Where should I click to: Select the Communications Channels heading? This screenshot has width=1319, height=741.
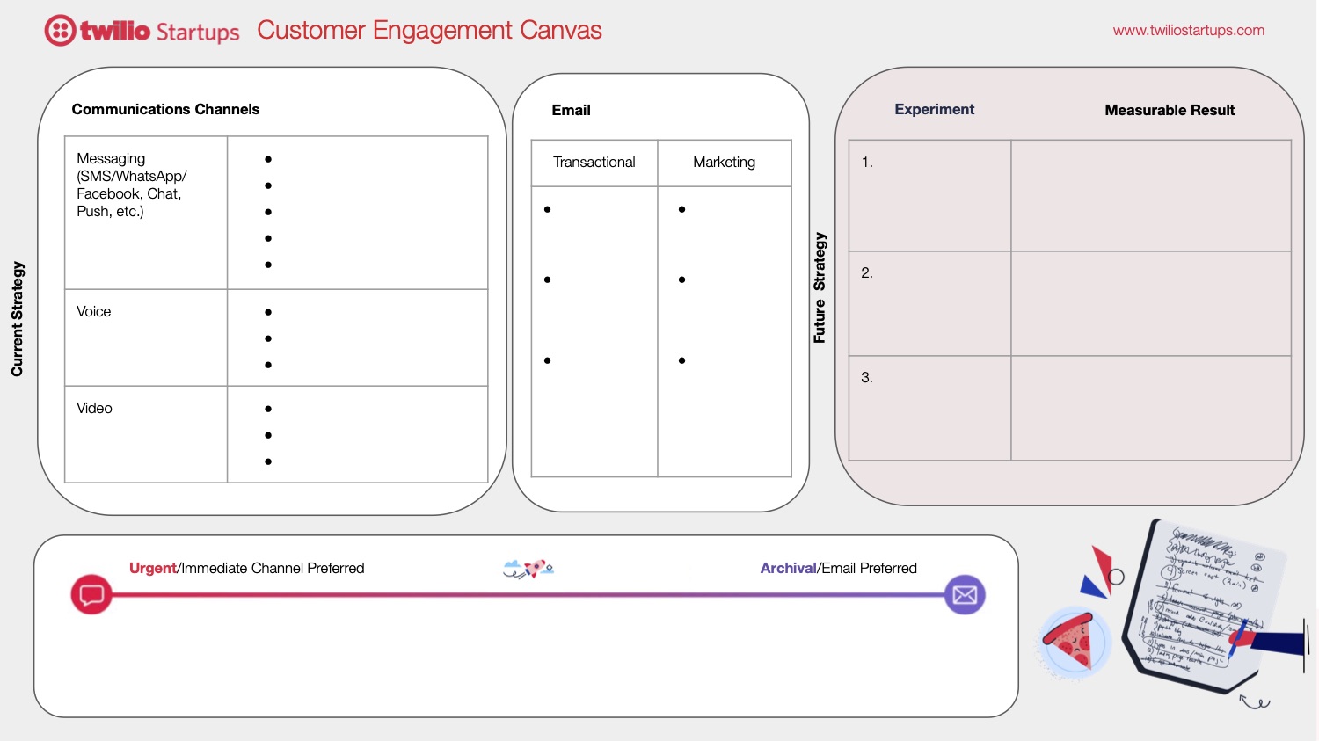165,109
